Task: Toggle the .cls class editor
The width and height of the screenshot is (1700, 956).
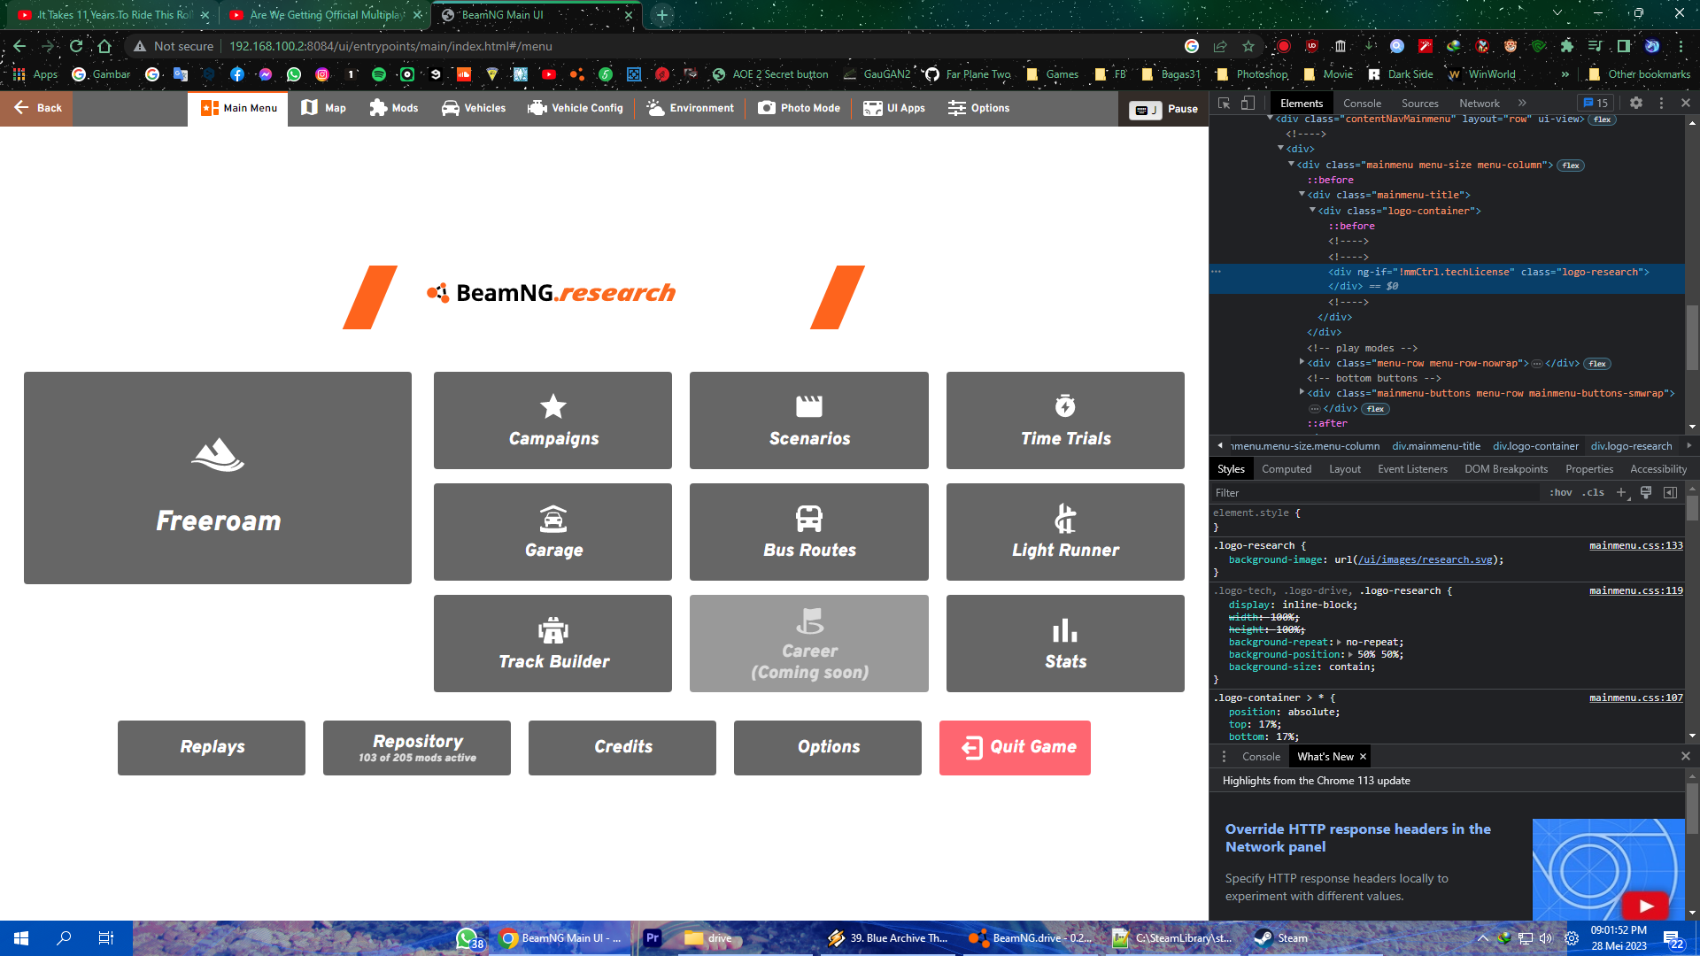Action: 1595,493
